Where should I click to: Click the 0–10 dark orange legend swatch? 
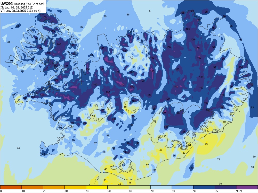click(11, 187)
